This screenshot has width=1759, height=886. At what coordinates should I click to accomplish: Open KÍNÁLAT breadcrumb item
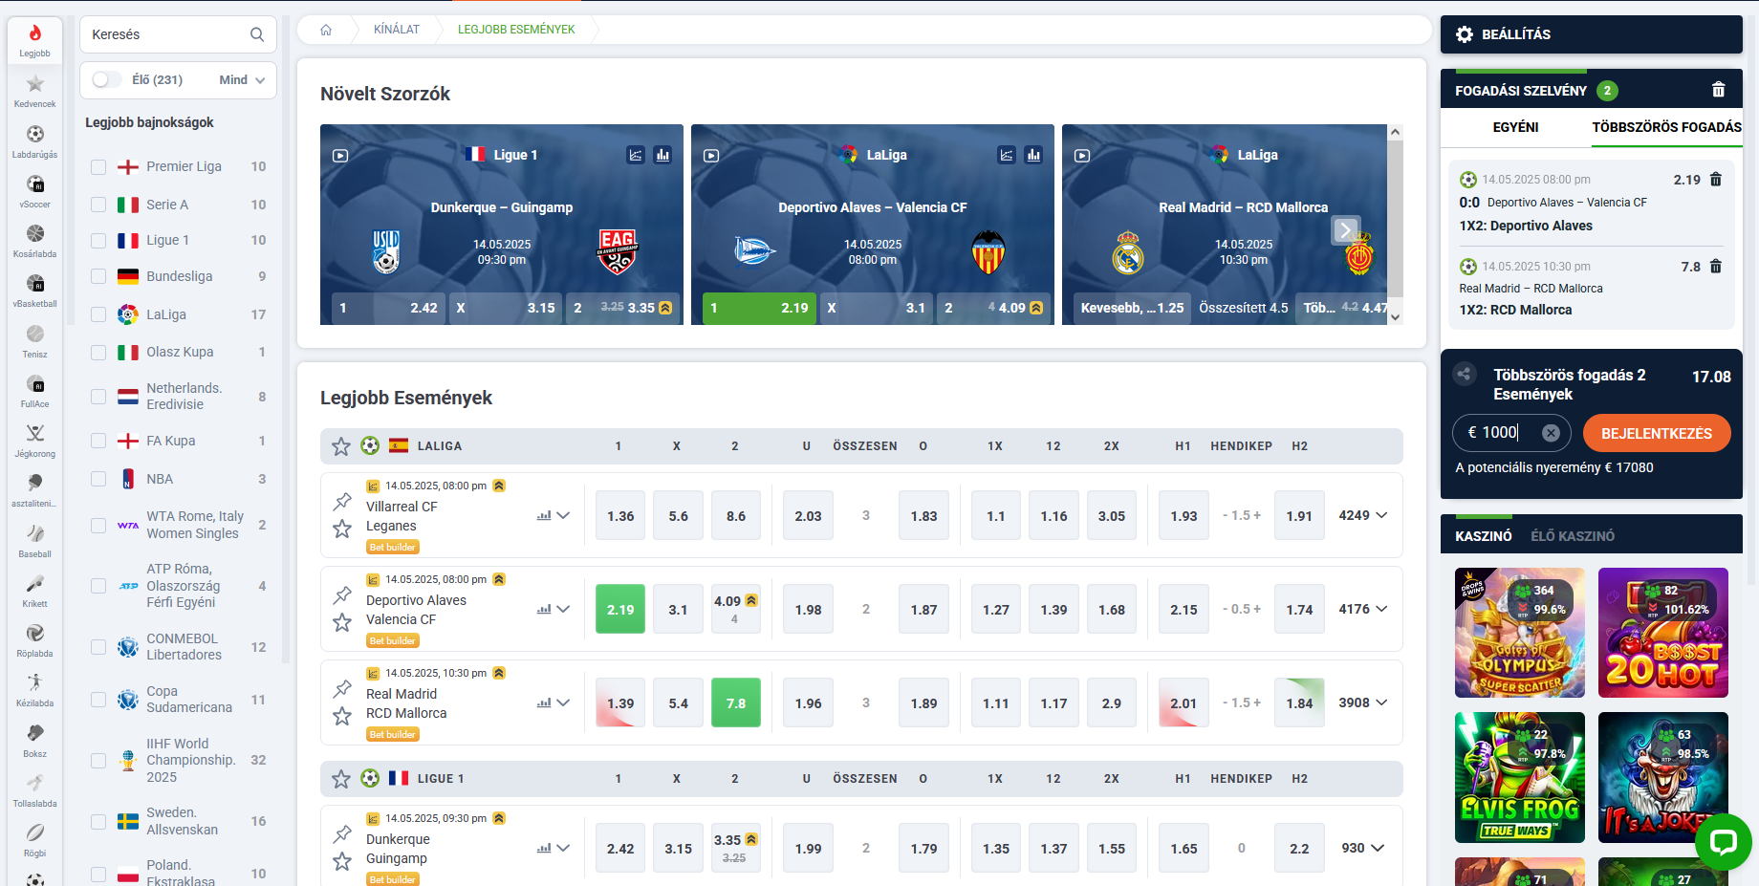click(397, 30)
